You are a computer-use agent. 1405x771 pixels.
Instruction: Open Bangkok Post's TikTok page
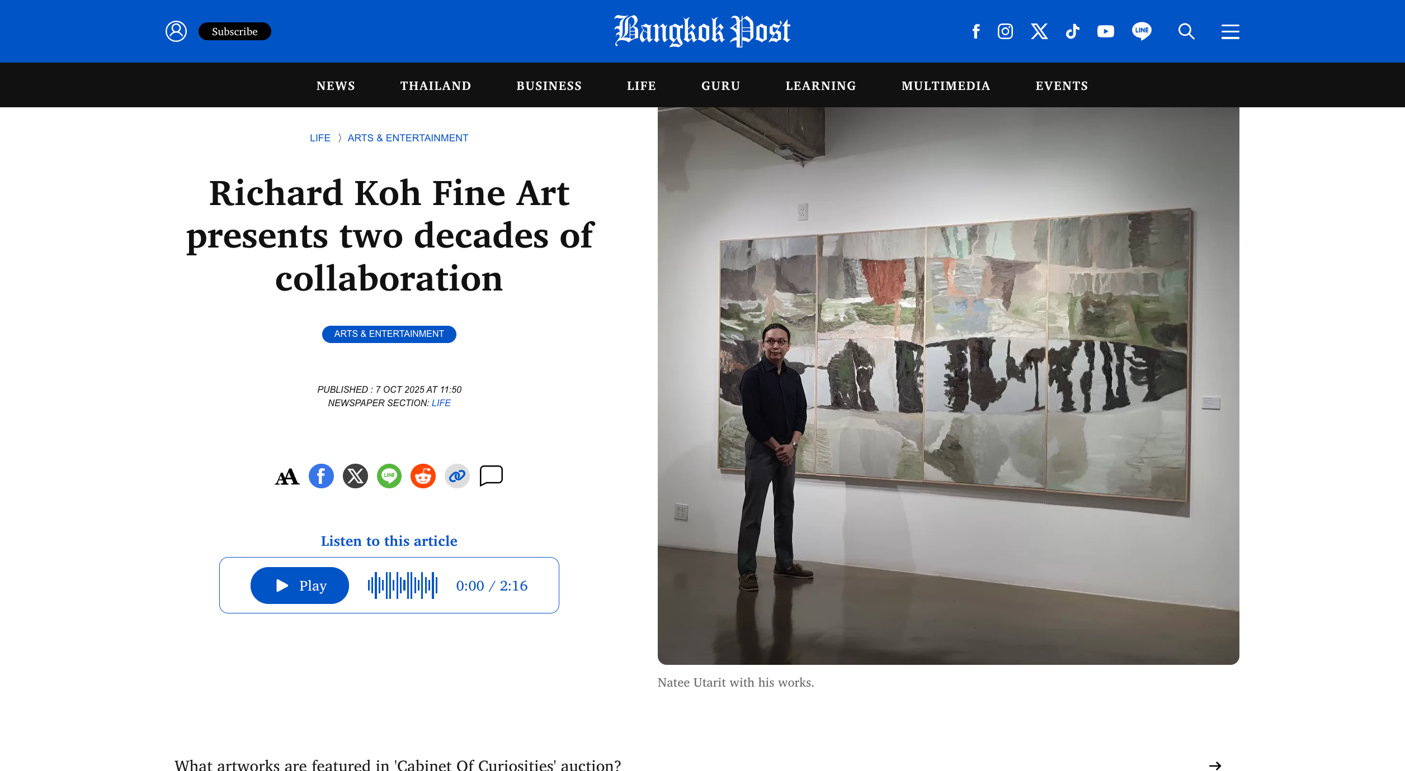click(1072, 31)
